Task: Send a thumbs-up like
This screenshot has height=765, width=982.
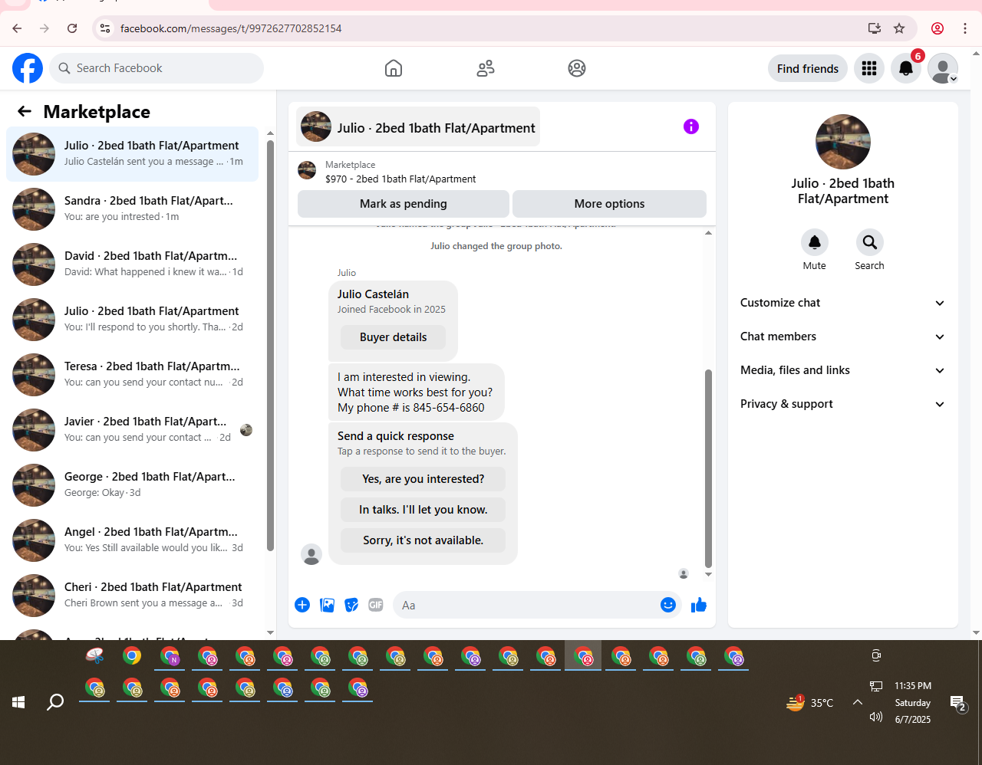Action: point(699,605)
